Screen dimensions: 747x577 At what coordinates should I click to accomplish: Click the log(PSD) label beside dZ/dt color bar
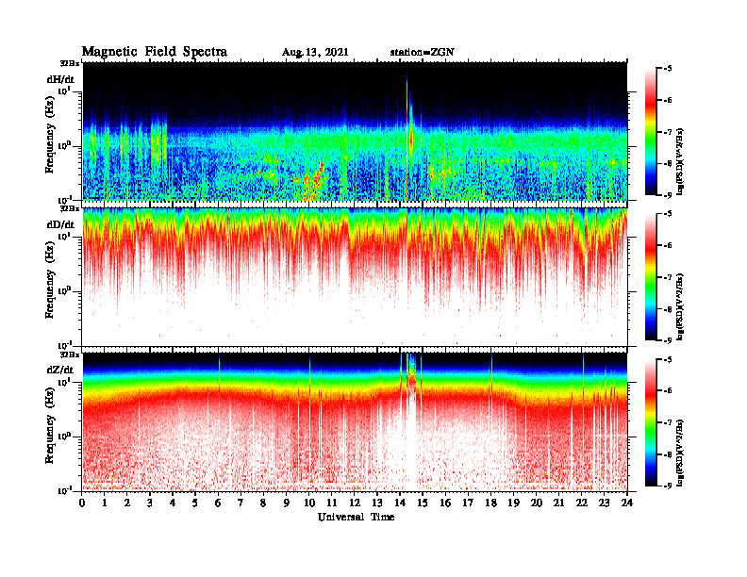pyautogui.click(x=680, y=452)
